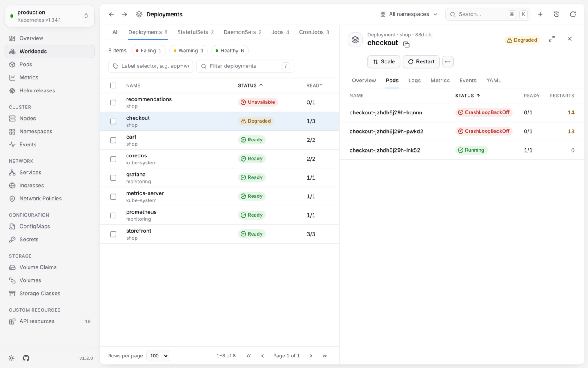Check the recommendations deployment checkbox
This screenshot has width=588, height=368.
click(x=113, y=103)
